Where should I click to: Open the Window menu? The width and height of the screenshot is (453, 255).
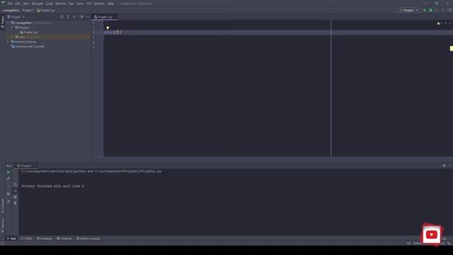point(99,4)
